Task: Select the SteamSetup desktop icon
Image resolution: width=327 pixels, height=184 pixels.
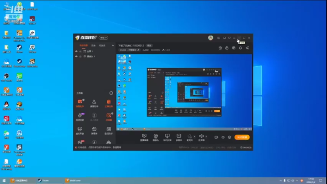Action: [19, 63]
